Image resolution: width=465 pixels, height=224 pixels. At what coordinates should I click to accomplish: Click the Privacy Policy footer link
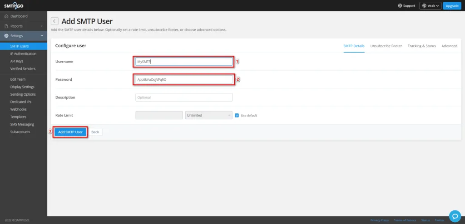coord(379,220)
